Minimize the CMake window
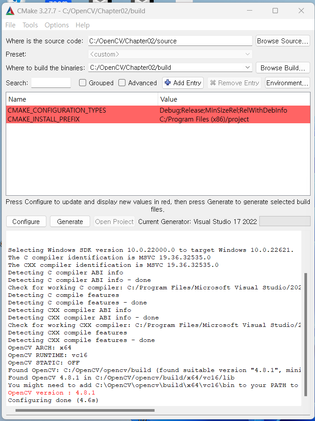The height and width of the screenshot is (421, 315). (250, 11)
